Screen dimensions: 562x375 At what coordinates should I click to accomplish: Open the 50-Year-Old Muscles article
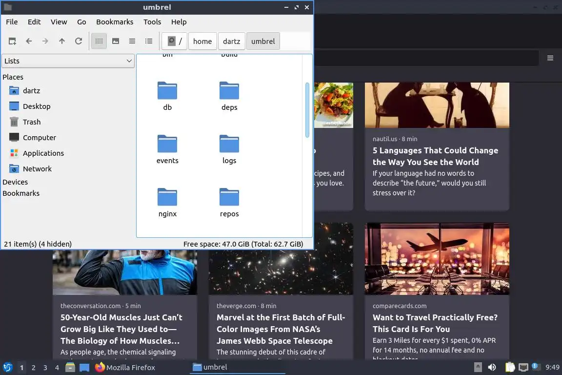tap(121, 329)
